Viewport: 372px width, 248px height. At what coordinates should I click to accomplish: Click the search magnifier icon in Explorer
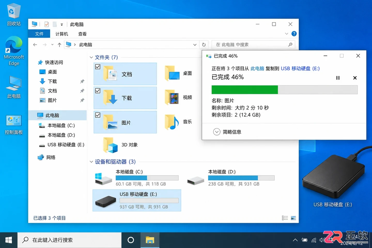click(290, 45)
